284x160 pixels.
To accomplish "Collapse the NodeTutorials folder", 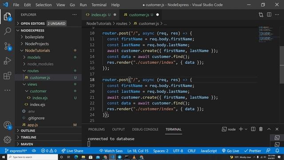I will pyautogui.click(x=48, y=50).
